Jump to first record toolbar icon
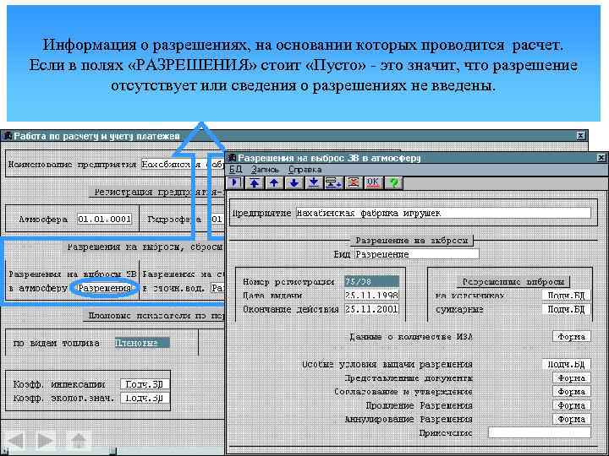 [255, 182]
